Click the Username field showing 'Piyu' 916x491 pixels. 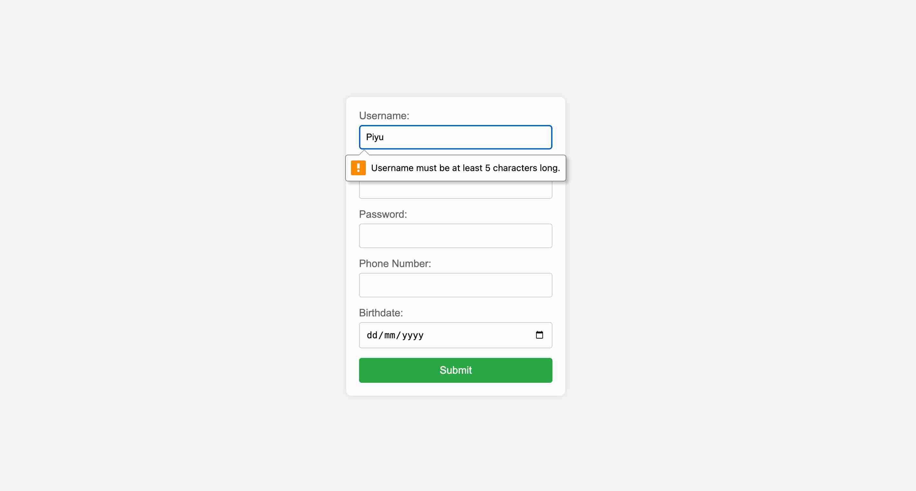click(455, 137)
